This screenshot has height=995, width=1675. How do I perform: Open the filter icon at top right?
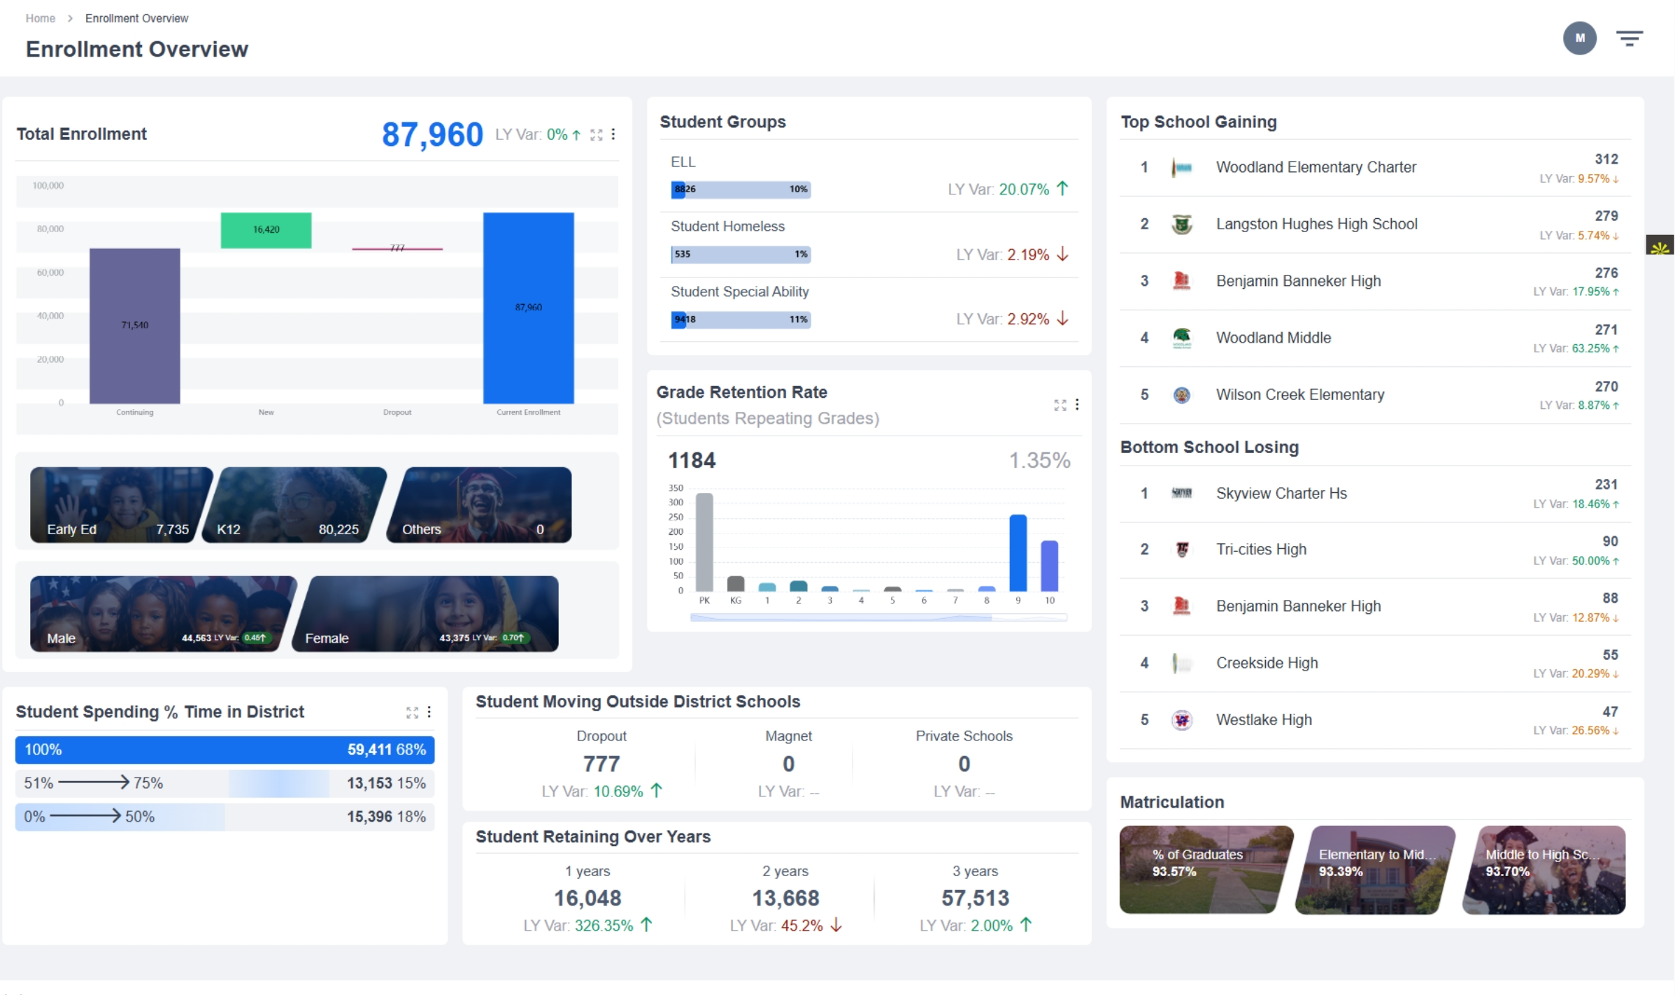[x=1630, y=38]
